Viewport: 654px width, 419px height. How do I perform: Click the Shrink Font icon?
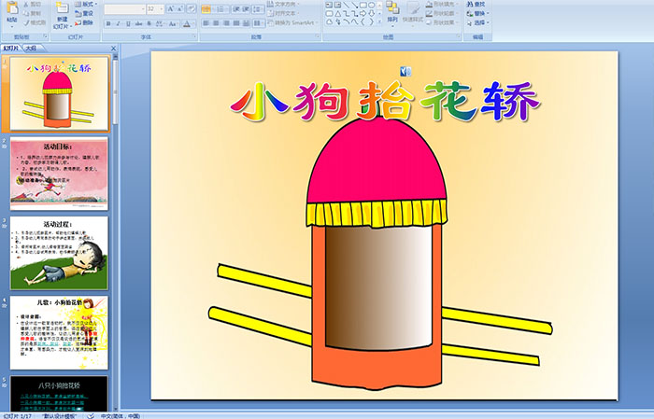tap(179, 8)
